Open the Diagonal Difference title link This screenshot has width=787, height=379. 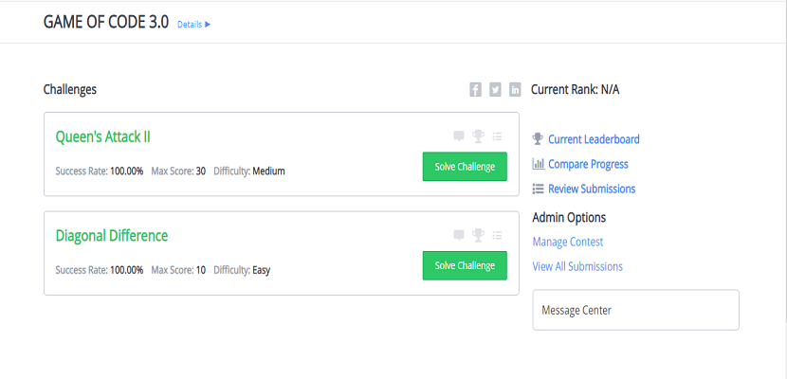(112, 235)
